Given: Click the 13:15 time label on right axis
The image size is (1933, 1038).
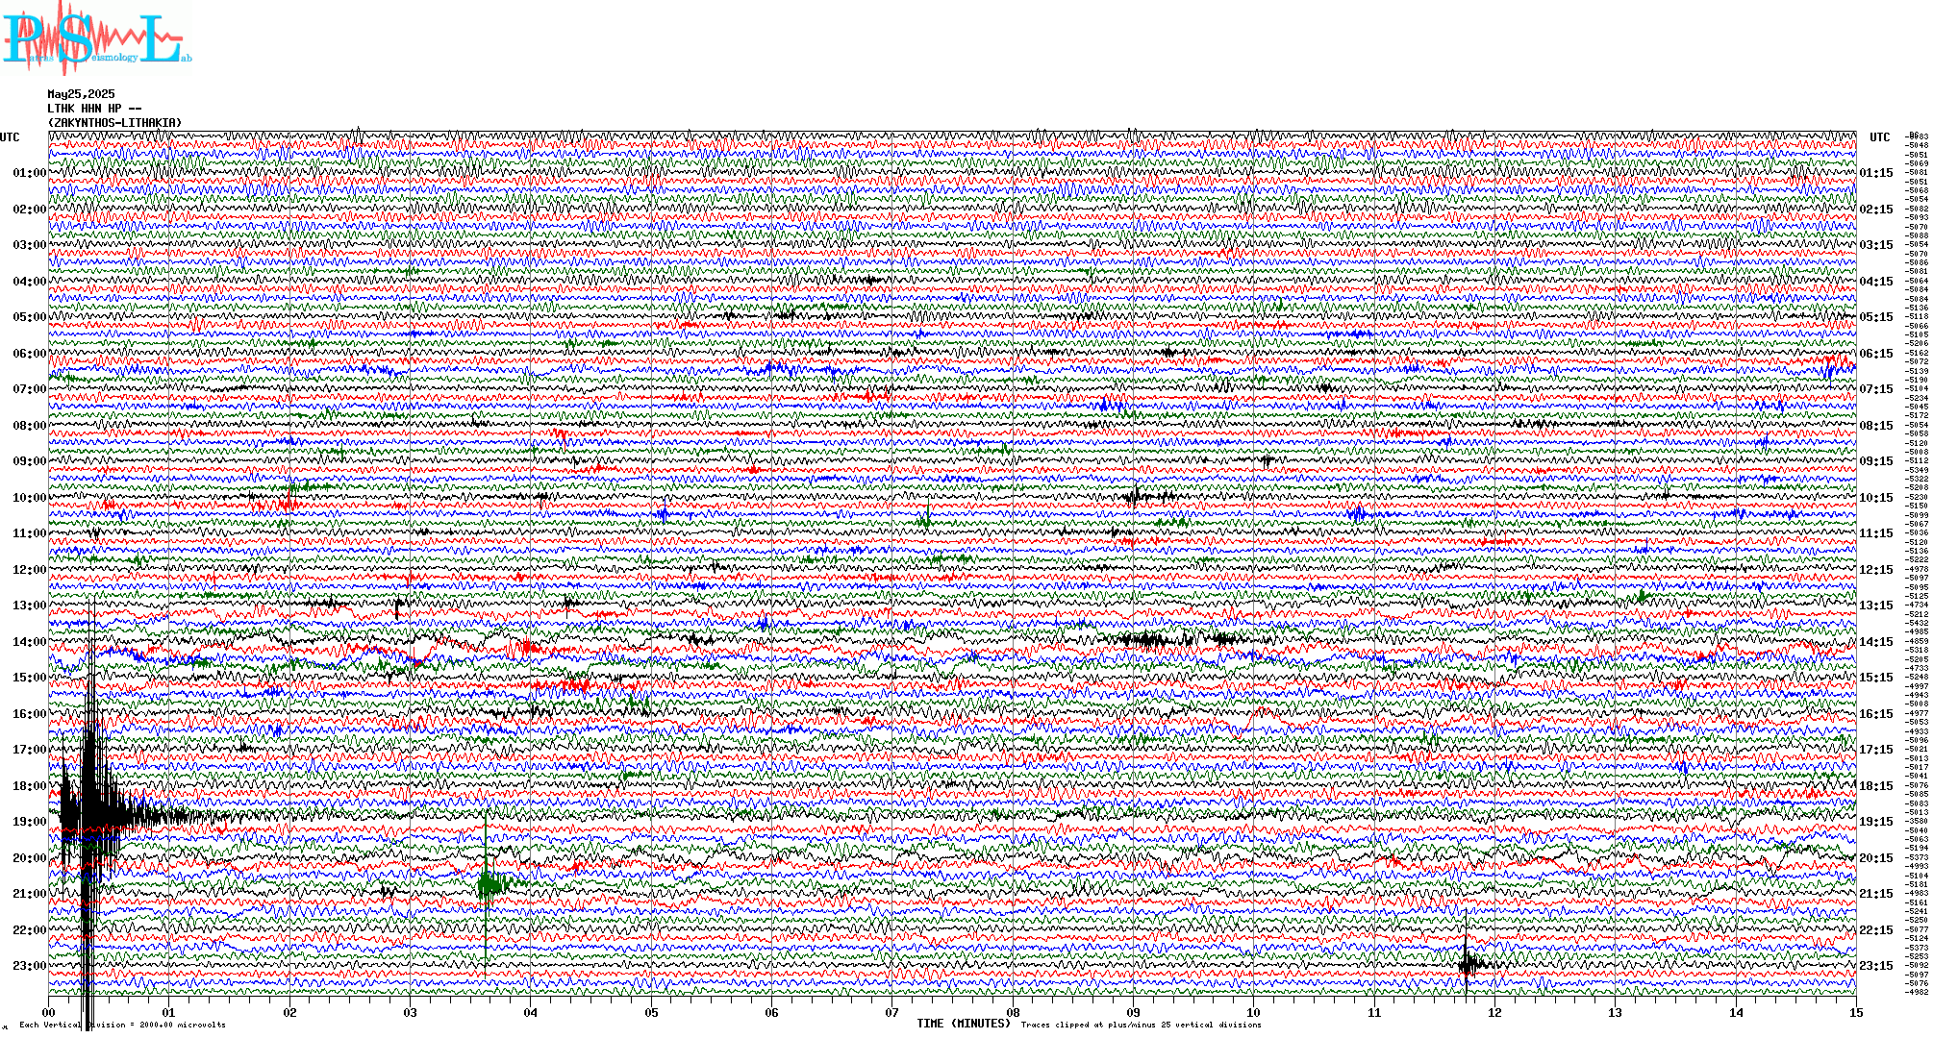Looking at the screenshot, I should 1876,605.
